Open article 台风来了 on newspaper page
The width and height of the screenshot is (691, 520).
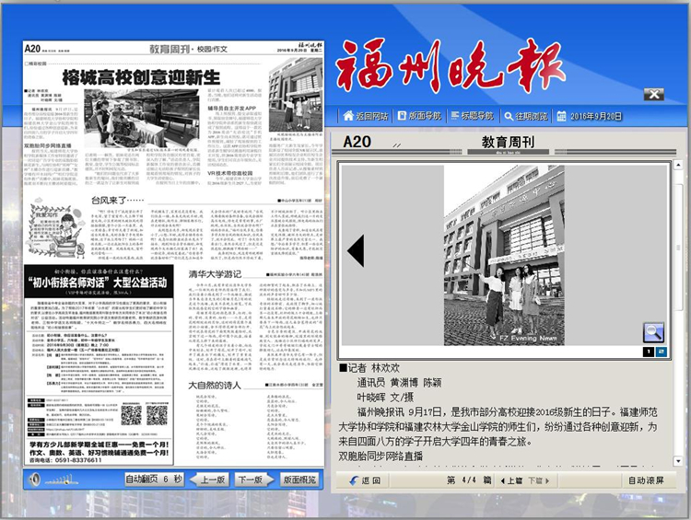coord(117,201)
